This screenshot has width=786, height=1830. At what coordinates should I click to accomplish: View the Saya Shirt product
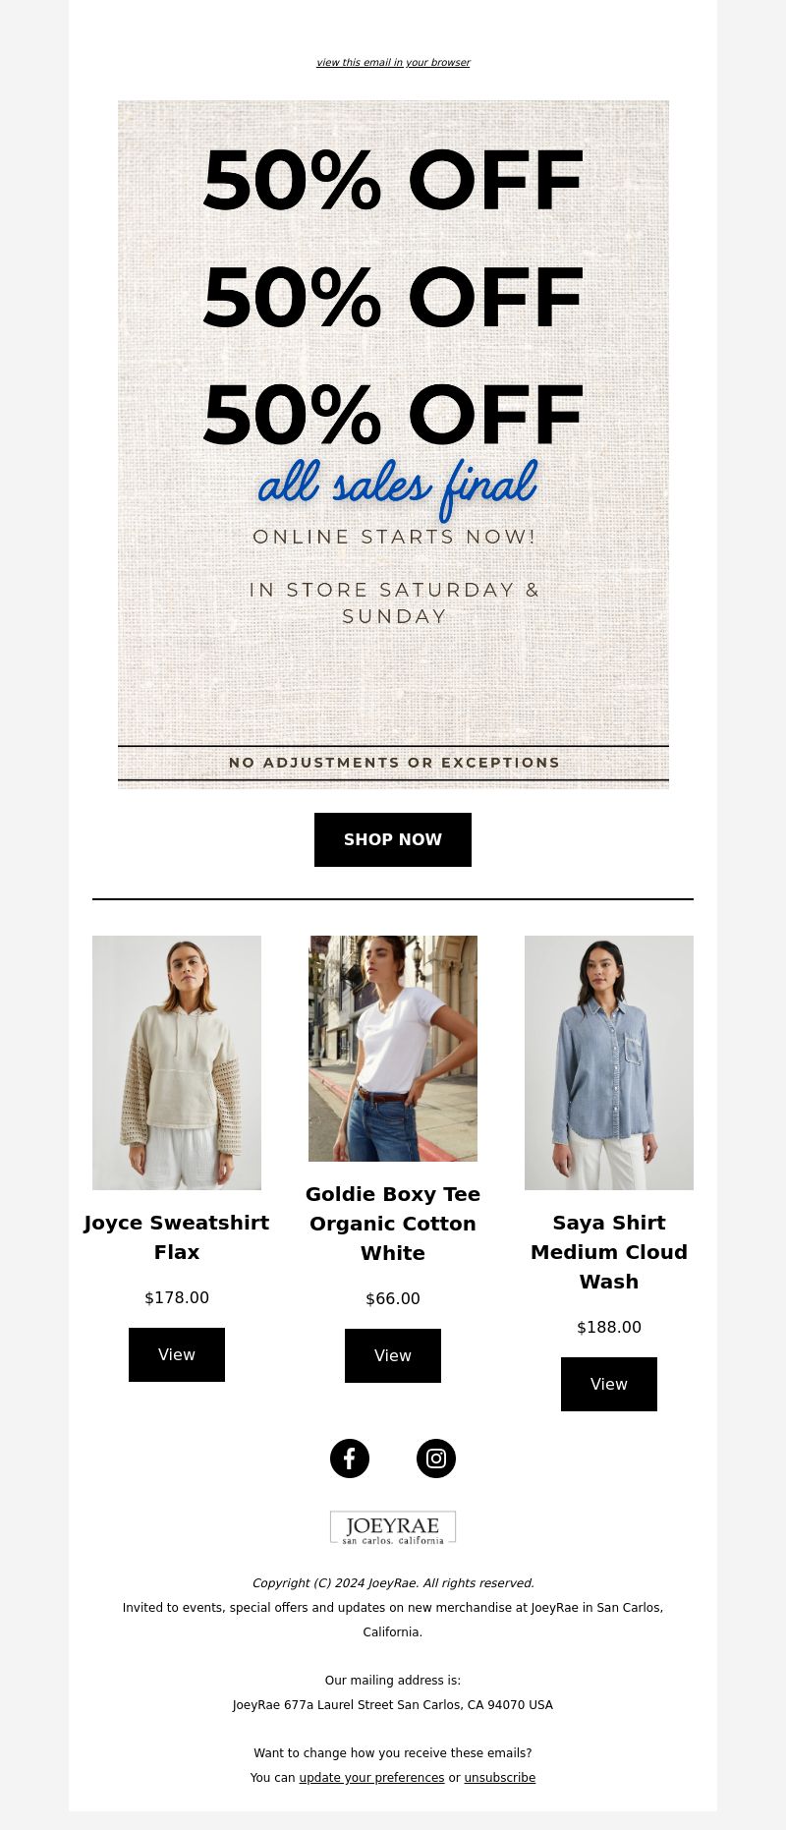(x=609, y=1384)
